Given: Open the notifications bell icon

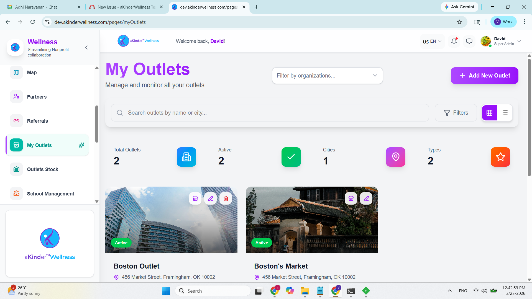Looking at the screenshot, I should [x=454, y=42].
